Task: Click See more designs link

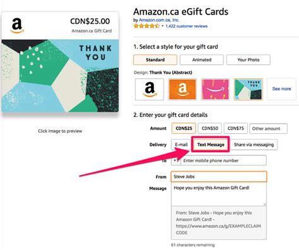Action: [281, 89]
